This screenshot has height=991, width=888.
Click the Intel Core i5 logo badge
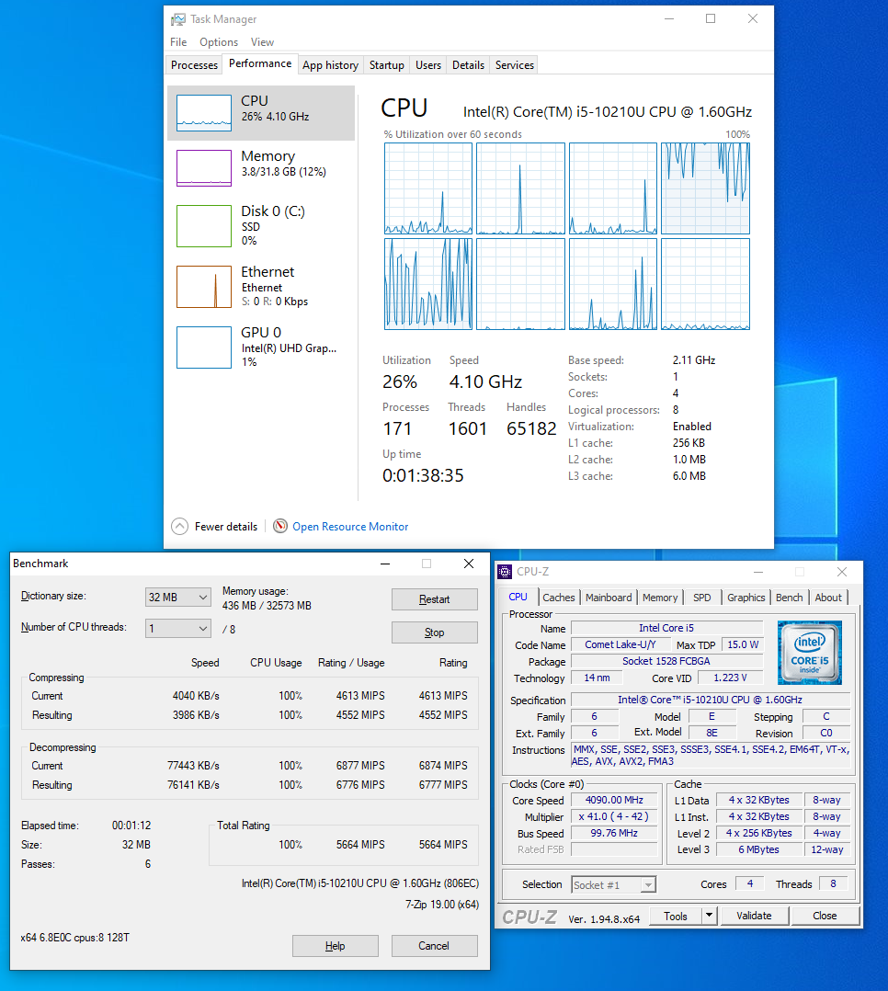[x=810, y=653]
